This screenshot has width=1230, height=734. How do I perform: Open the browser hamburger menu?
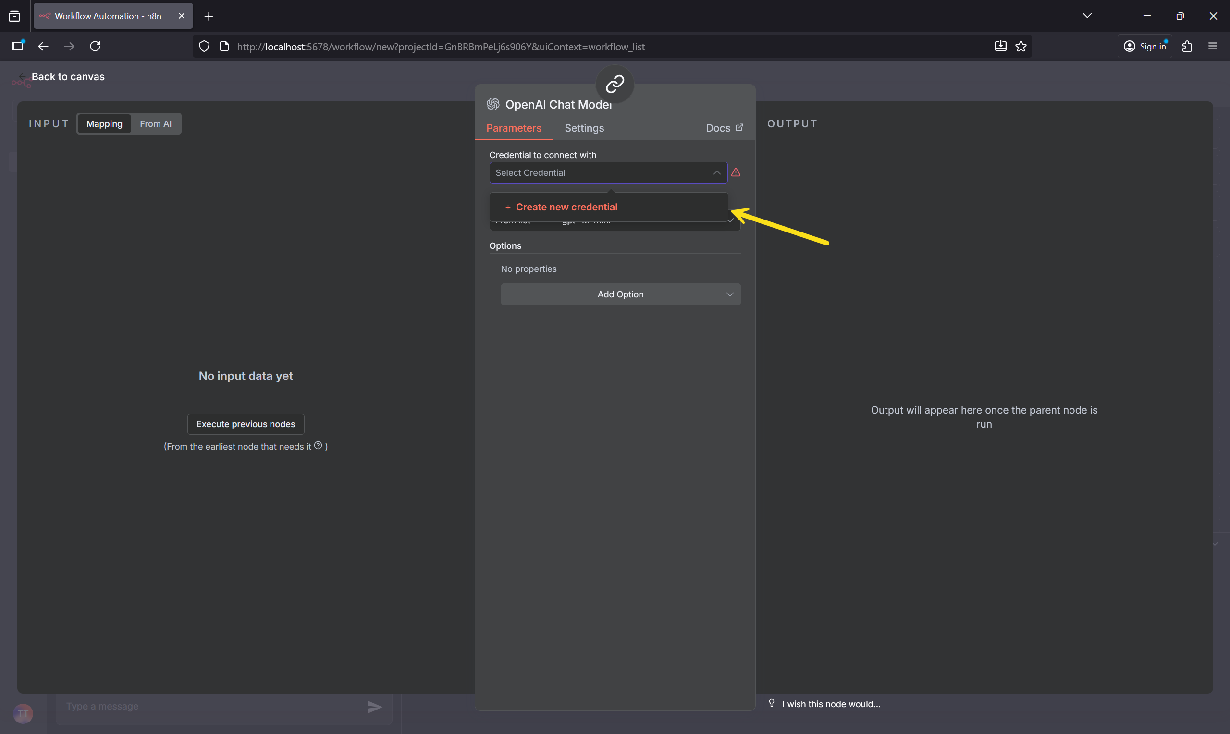point(1212,46)
